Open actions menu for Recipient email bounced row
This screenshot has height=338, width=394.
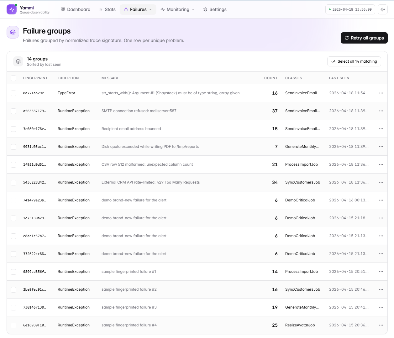point(381,129)
